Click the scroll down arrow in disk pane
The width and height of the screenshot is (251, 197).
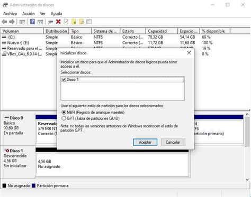pos(247,180)
